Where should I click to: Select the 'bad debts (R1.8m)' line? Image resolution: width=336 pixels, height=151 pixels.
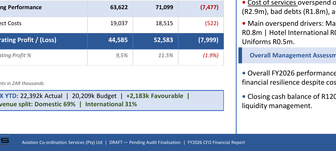pyautogui.click(x=289, y=12)
